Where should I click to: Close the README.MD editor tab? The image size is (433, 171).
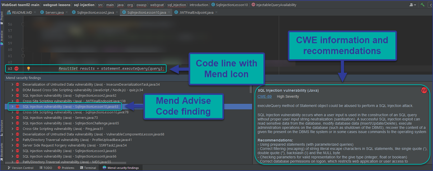click(35, 12)
